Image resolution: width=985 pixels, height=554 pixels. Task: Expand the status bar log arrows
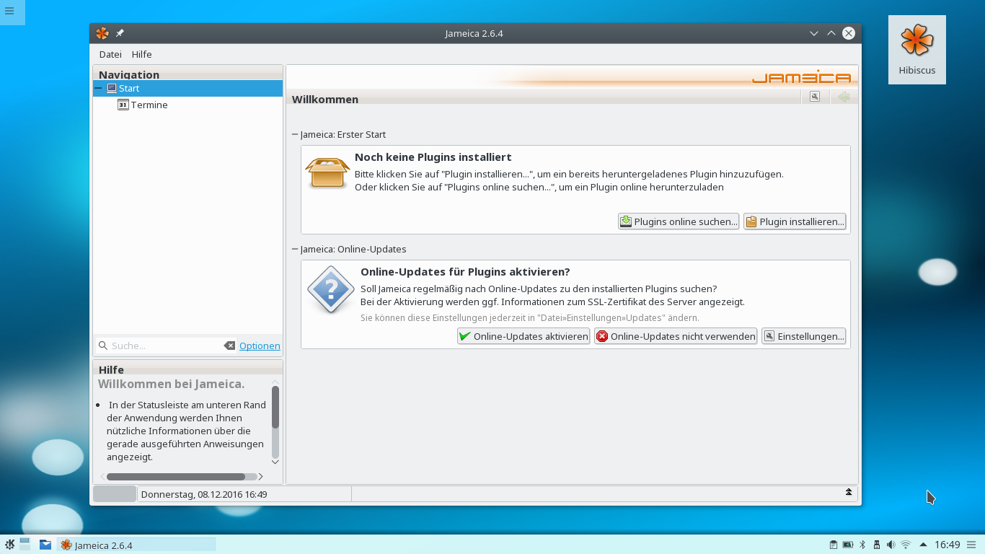click(849, 492)
